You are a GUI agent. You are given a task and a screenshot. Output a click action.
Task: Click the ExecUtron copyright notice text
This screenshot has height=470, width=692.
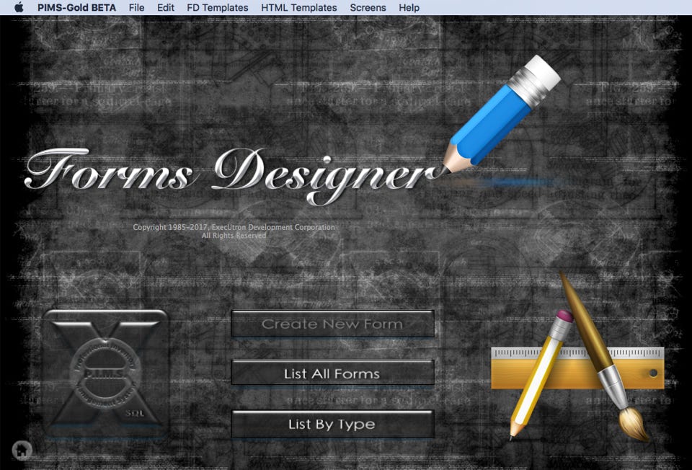click(234, 231)
